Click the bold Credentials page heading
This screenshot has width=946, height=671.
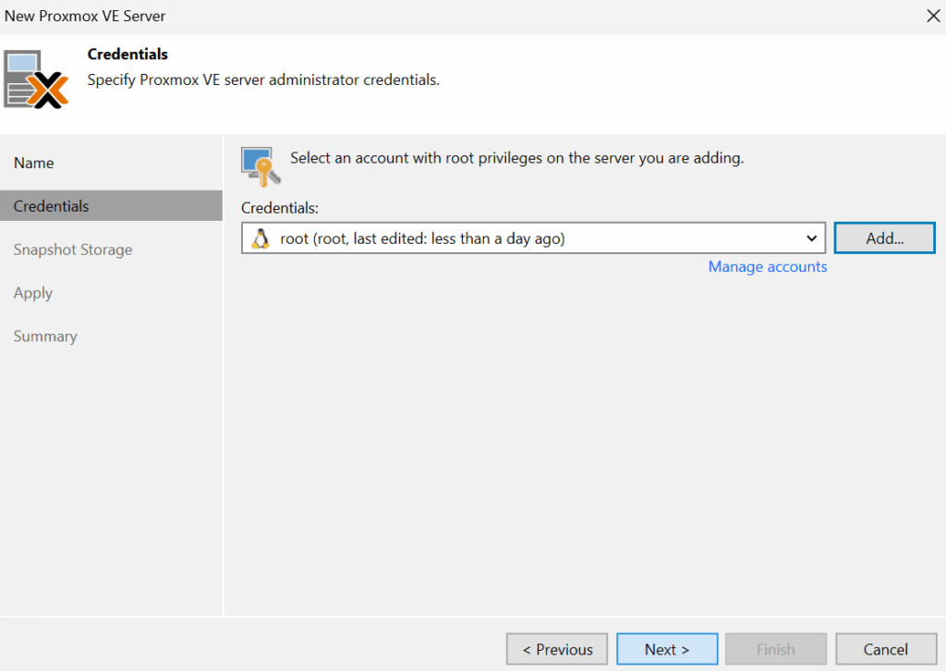tap(127, 55)
